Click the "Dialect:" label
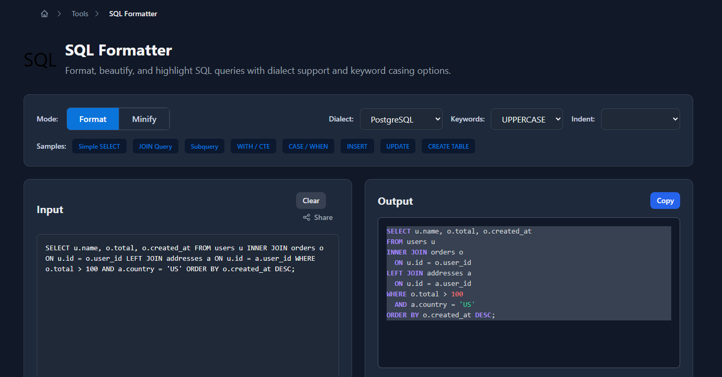This screenshot has height=377, width=722. [x=341, y=119]
